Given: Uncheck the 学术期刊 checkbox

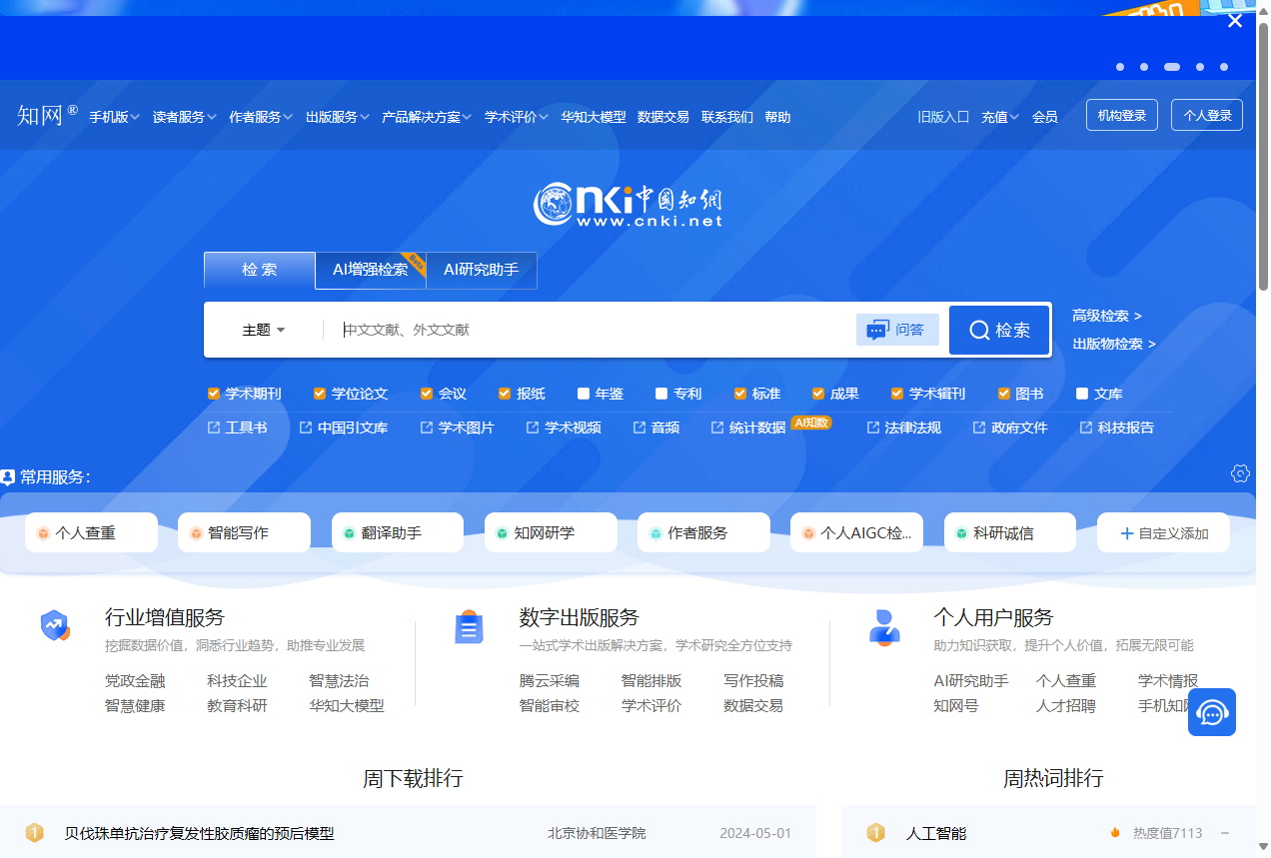Looking at the screenshot, I should (x=212, y=393).
